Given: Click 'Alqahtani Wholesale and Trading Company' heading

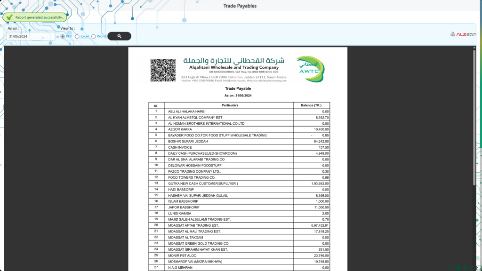Looking at the screenshot, I should click(234, 67).
